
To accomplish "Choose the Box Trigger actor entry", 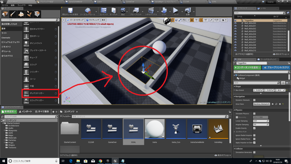I will [x=40, y=93].
